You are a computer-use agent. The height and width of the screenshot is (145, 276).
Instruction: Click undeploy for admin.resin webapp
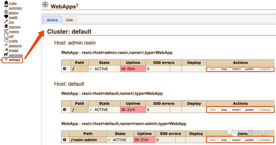point(265,69)
